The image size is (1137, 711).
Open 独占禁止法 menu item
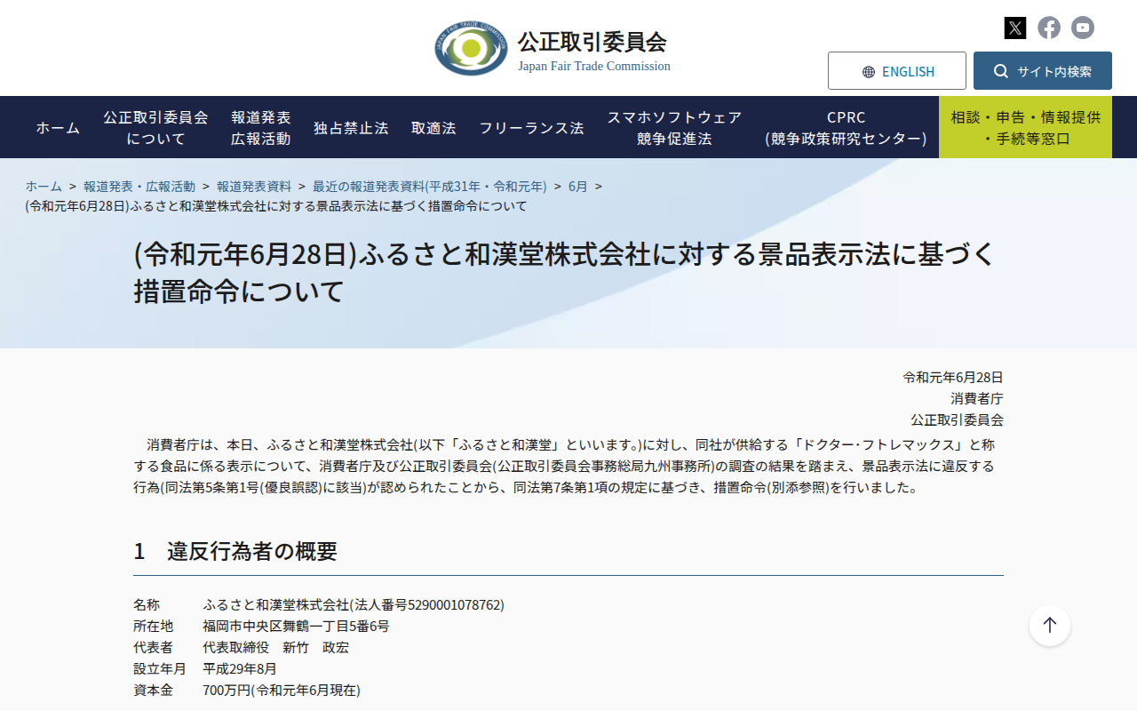point(351,128)
